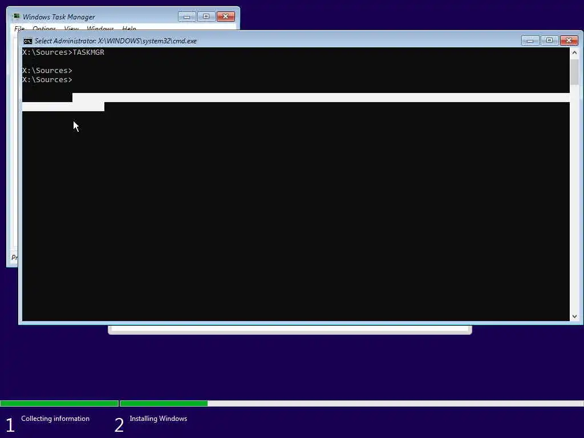584x438 pixels.
Task: Open Windows menu in Task Manager
Action: 100,29
